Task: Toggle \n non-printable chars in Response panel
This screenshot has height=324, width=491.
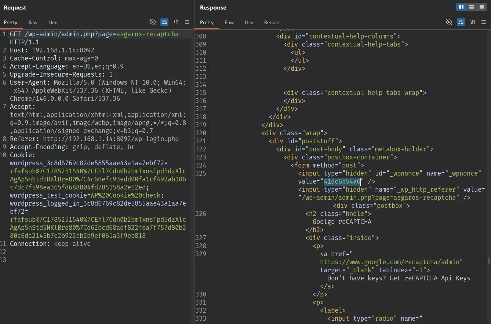Action: tap(473, 22)
